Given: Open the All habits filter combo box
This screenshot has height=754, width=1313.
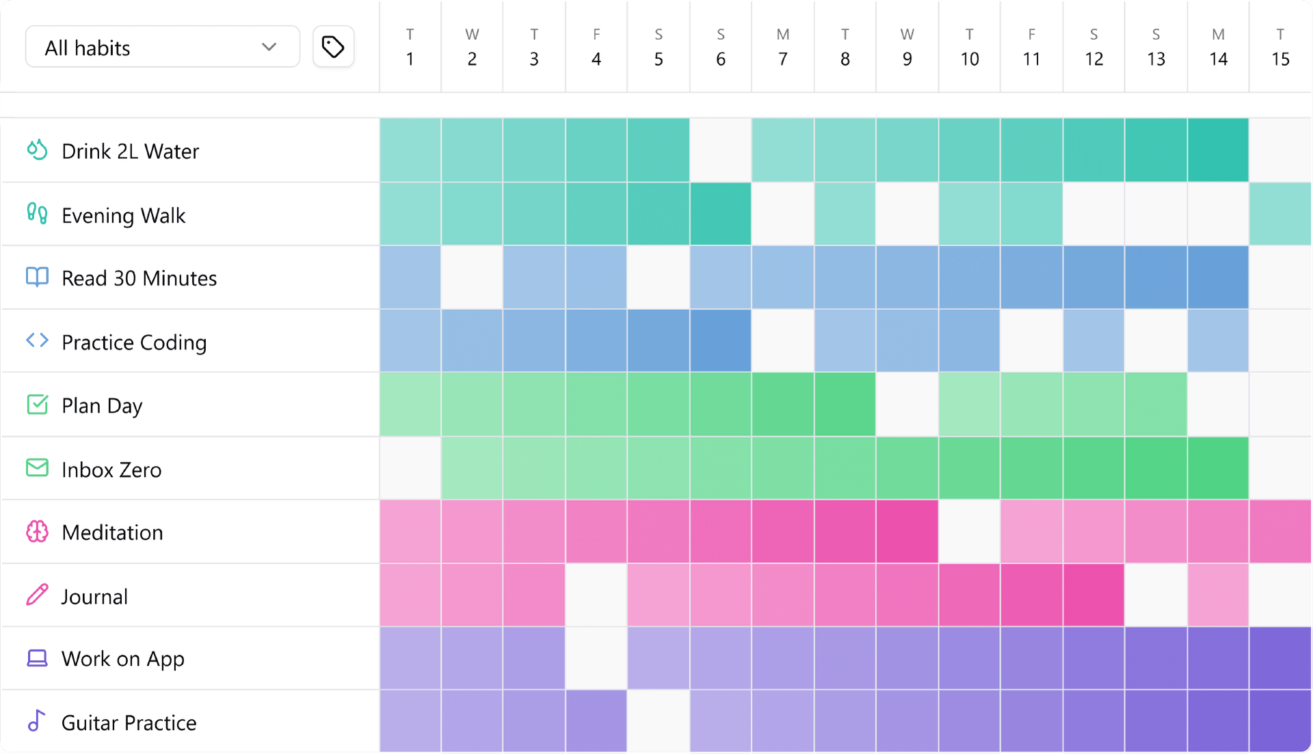Looking at the screenshot, I should click(x=162, y=47).
